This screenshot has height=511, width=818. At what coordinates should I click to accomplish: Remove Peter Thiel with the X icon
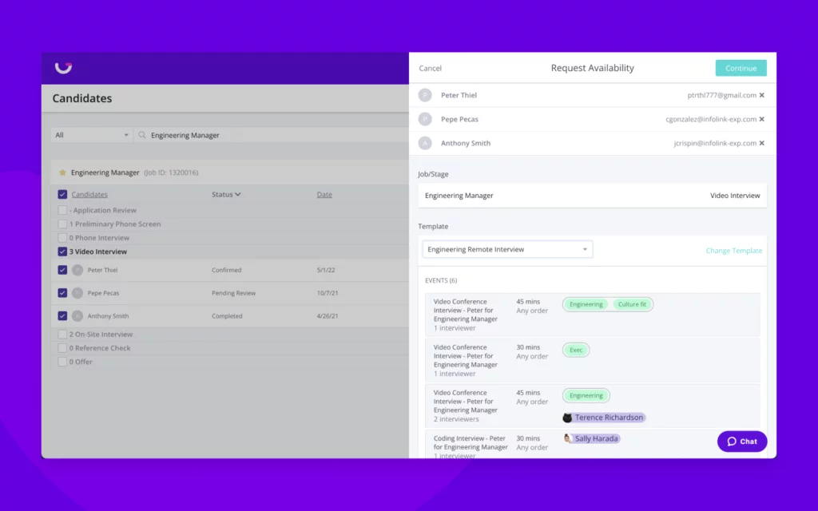pyautogui.click(x=761, y=95)
